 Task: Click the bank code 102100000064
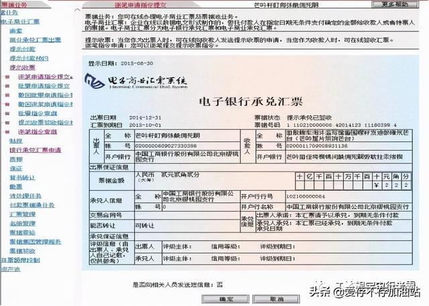pyautogui.click(x=306, y=196)
